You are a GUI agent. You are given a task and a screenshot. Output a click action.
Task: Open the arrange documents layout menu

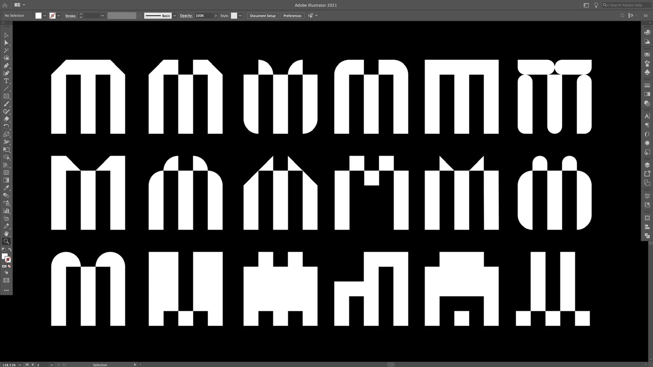pyautogui.click(x=20, y=5)
